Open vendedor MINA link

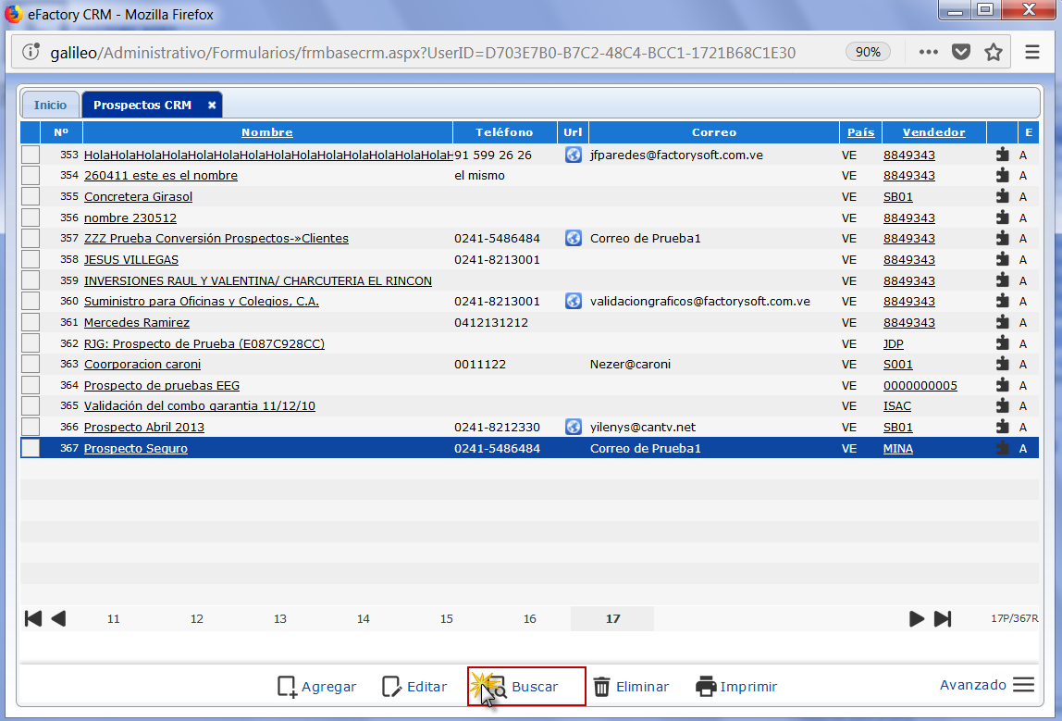tap(897, 448)
